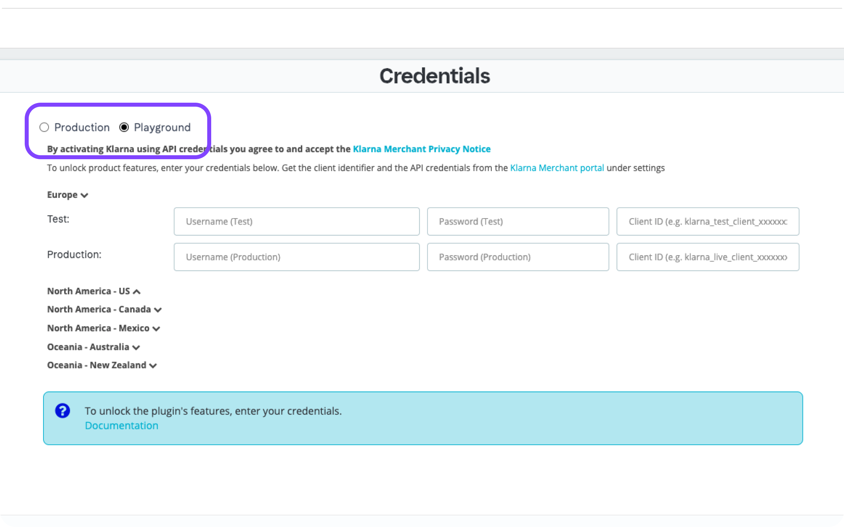The width and height of the screenshot is (844, 527).
Task: Select the Production radio button
Action: [x=44, y=127]
